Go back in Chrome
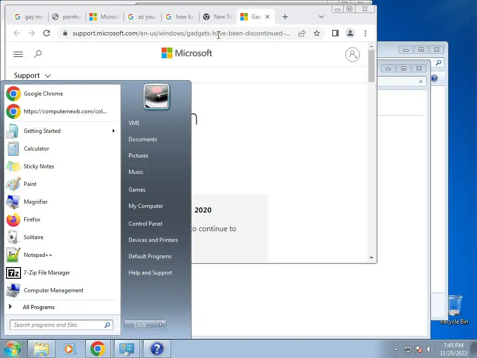477x358 pixels. (x=17, y=33)
